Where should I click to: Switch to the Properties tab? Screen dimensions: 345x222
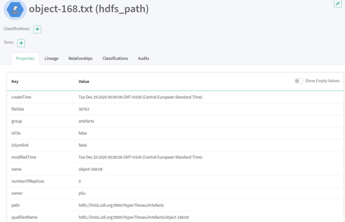coord(25,58)
